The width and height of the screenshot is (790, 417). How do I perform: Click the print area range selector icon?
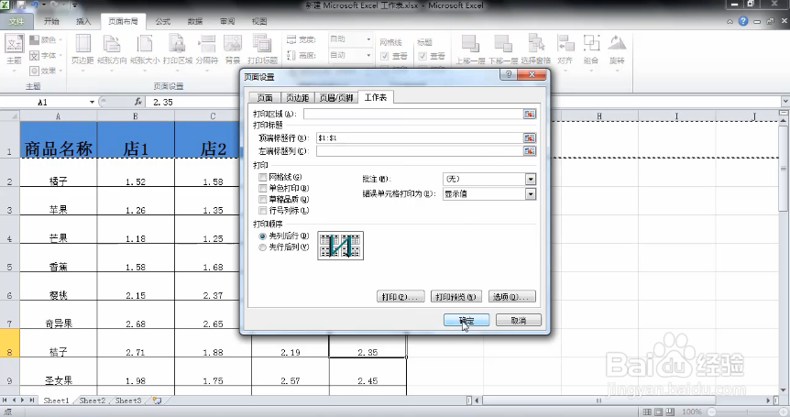pyautogui.click(x=530, y=115)
